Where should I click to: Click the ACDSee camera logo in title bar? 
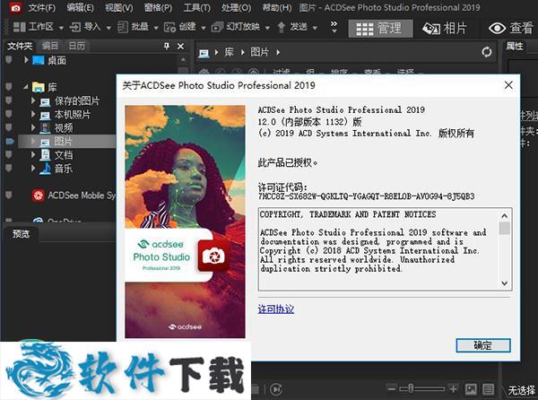tap(14, 7)
